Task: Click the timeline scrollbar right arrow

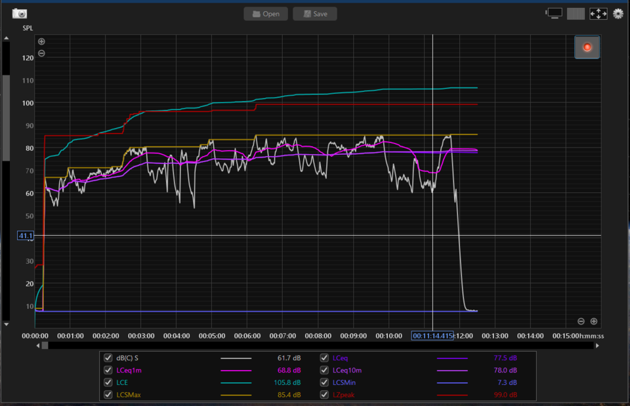Action: pos(597,346)
